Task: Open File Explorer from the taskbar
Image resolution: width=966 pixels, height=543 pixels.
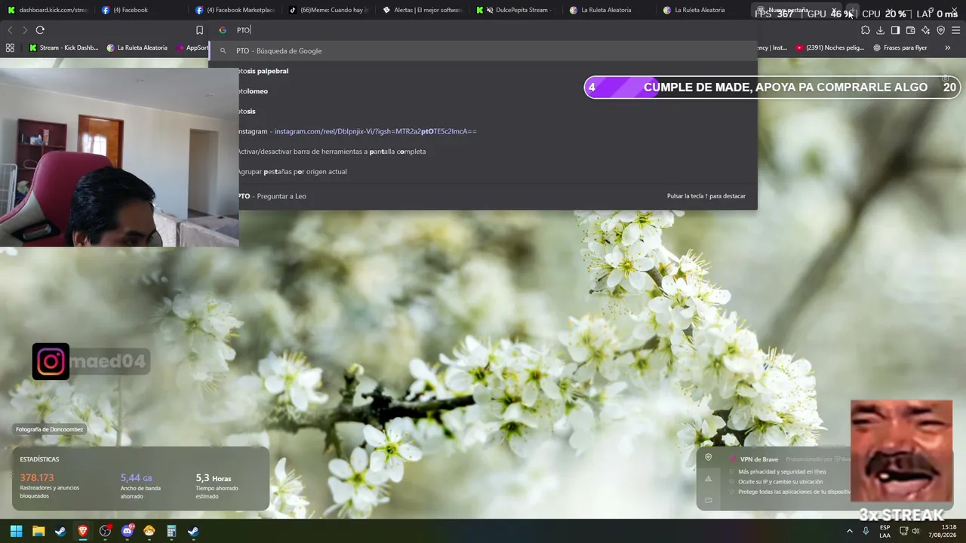Action: click(38, 531)
